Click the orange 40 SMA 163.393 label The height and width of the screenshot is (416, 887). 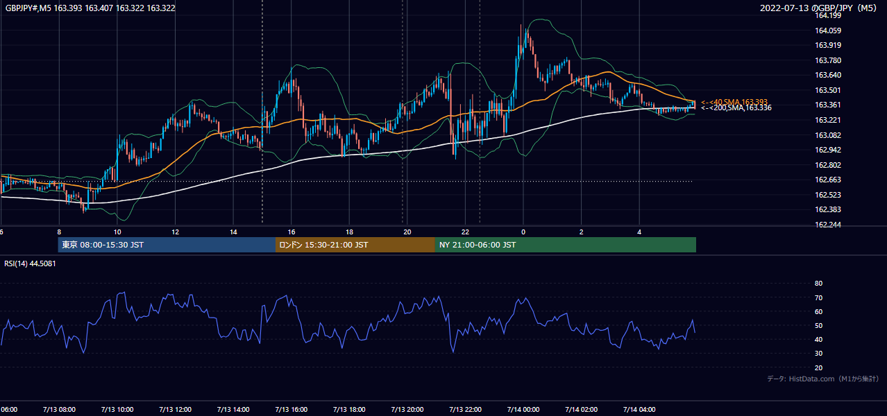coord(734,102)
